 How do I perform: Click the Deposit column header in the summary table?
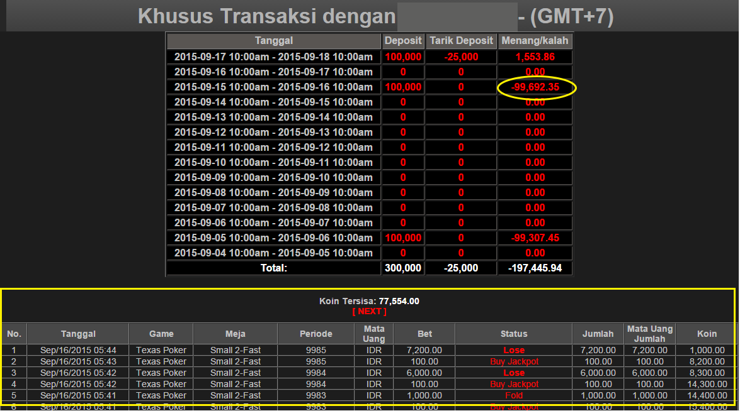click(403, 41)
